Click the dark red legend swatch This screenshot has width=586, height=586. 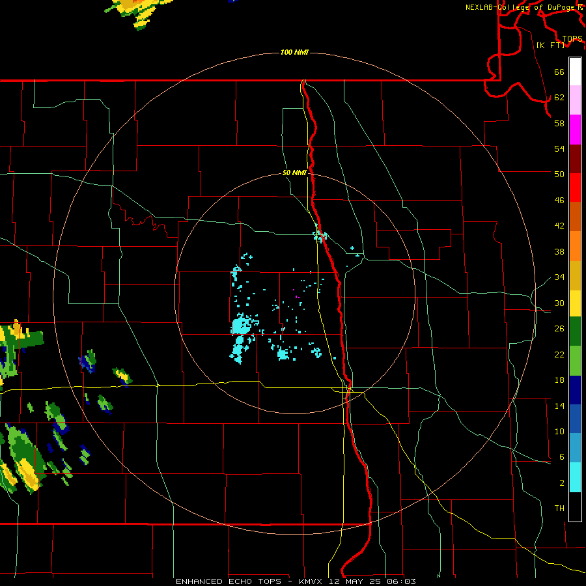[x=575, y=159]
